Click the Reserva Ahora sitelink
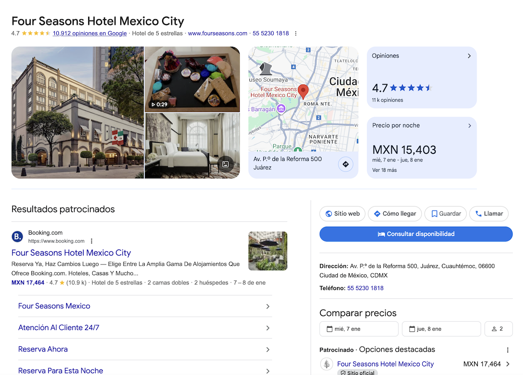Screen dimensions: 523x375 43,349
